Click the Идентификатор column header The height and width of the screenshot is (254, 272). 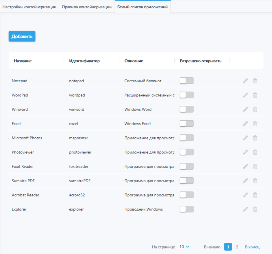tap(84, 61)
